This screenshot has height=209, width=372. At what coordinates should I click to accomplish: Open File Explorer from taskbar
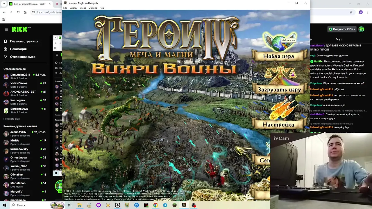79,205
